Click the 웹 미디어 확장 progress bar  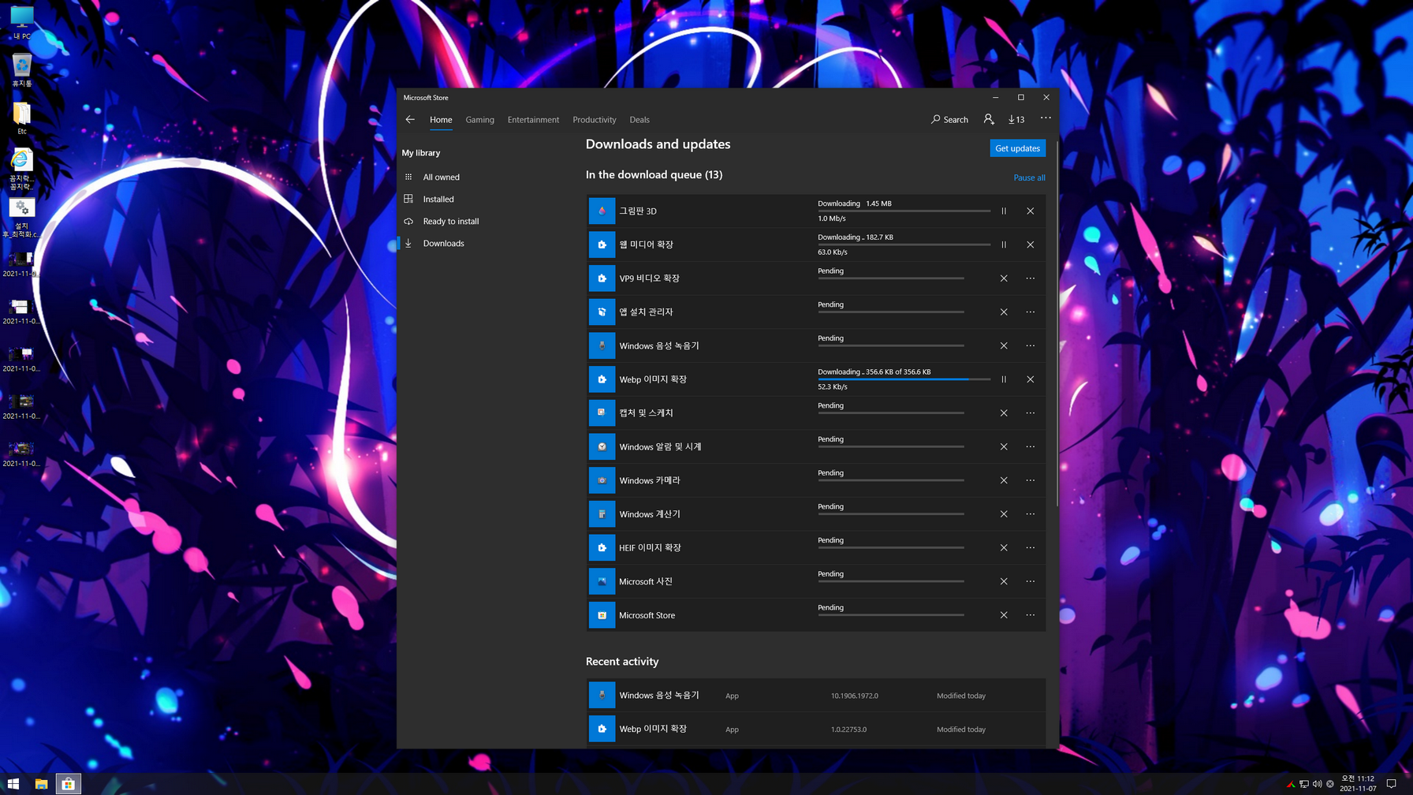coord(904,244)
